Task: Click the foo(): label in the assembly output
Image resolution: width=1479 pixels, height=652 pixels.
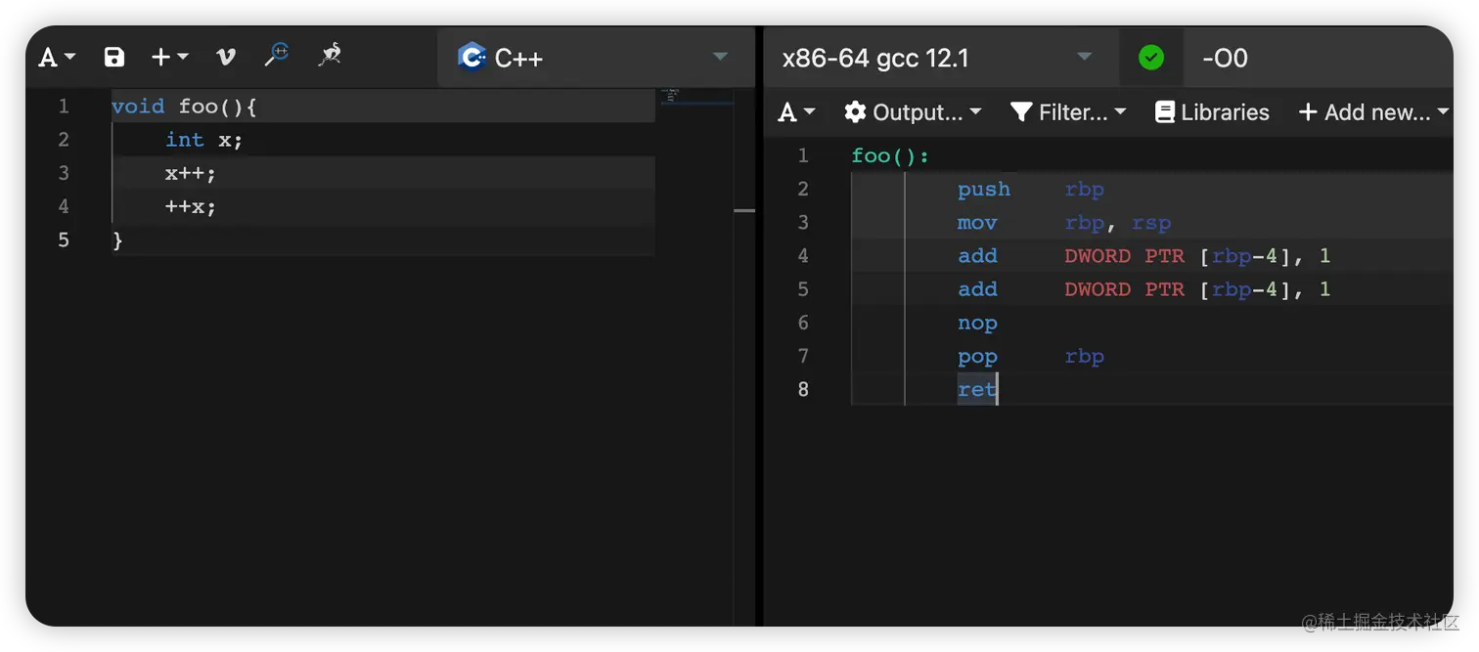Action: pos(890,155)
